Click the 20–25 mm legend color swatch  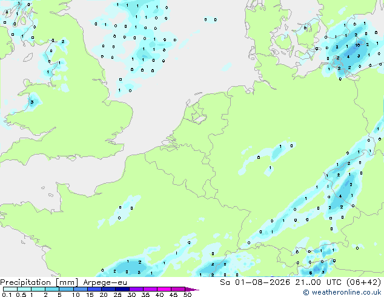(108, 289)
